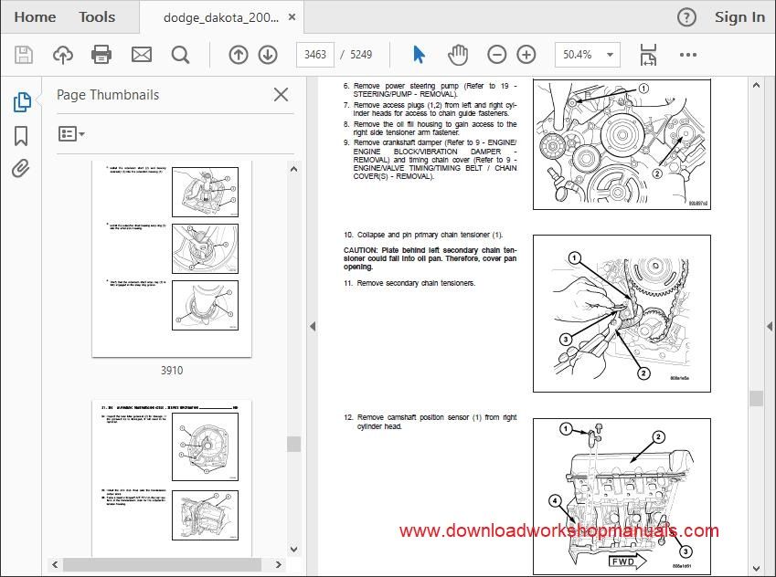Zoom in with plus icon
This screenshot has height=577, width=776.
[526, 55]
